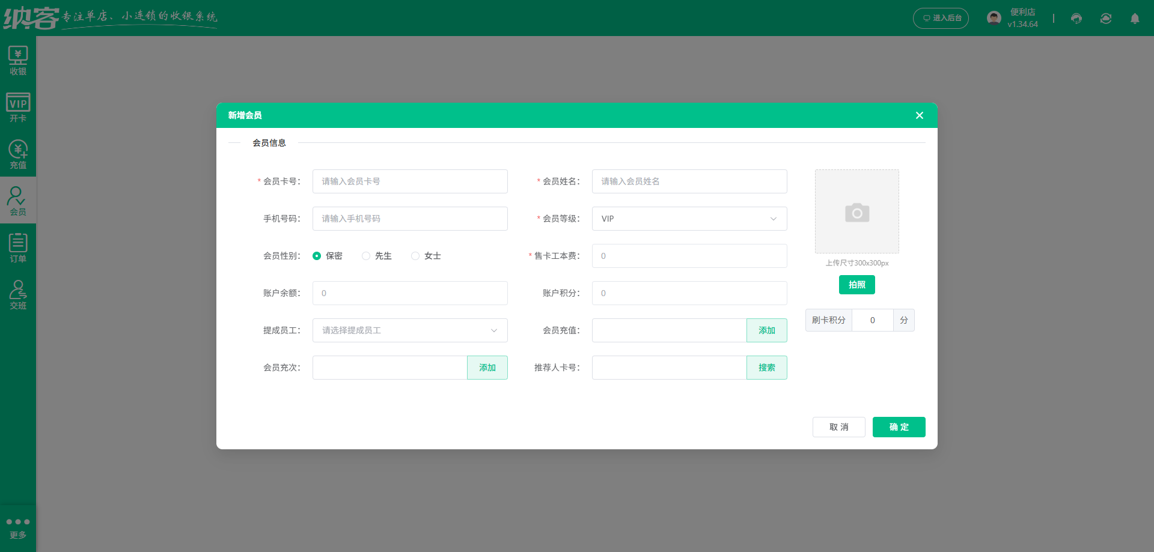Open the notifications bell icon
The width and height of the screenshot is (1154, 552).
point(1135,18)
